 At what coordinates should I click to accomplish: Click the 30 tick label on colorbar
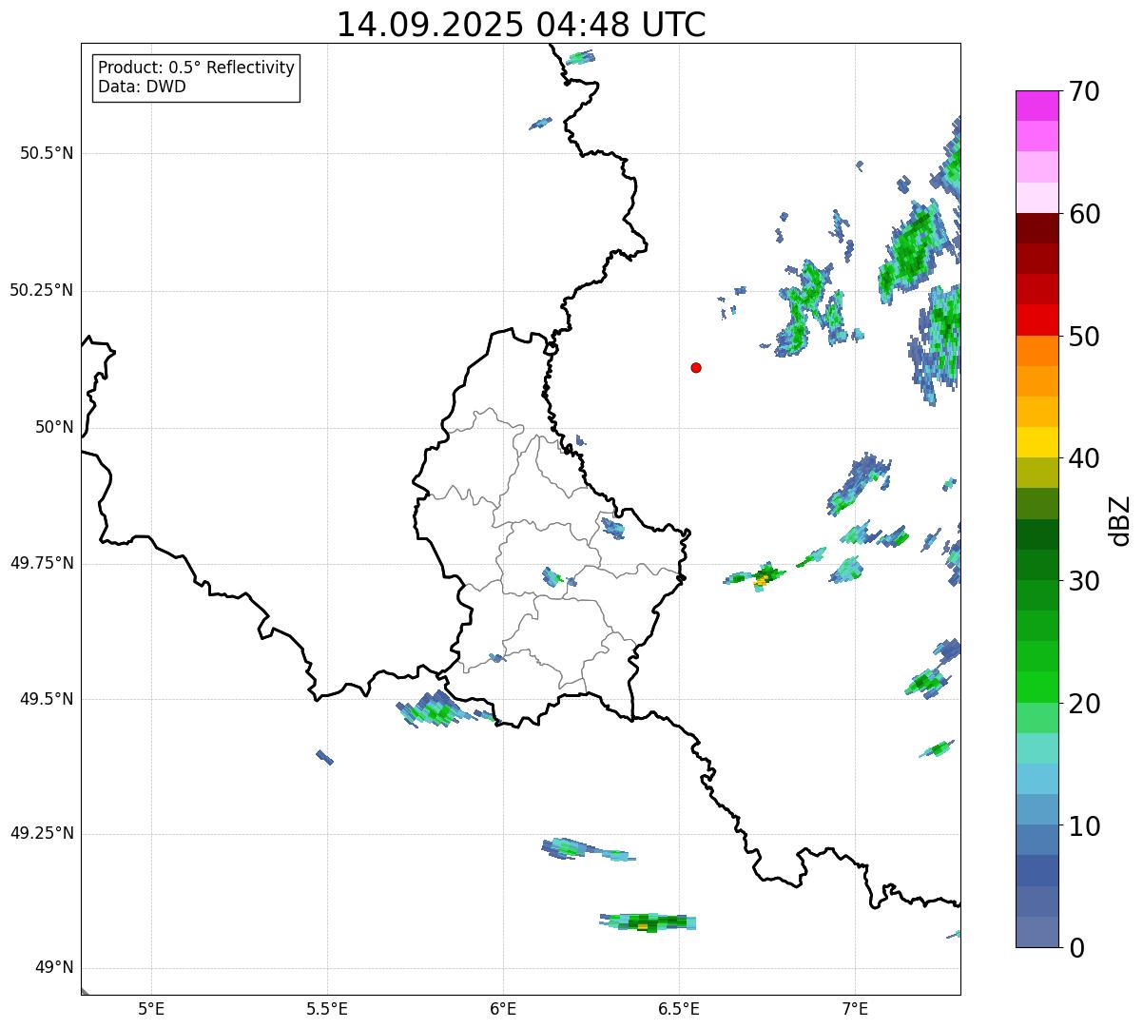click(x=1083, y=581)
